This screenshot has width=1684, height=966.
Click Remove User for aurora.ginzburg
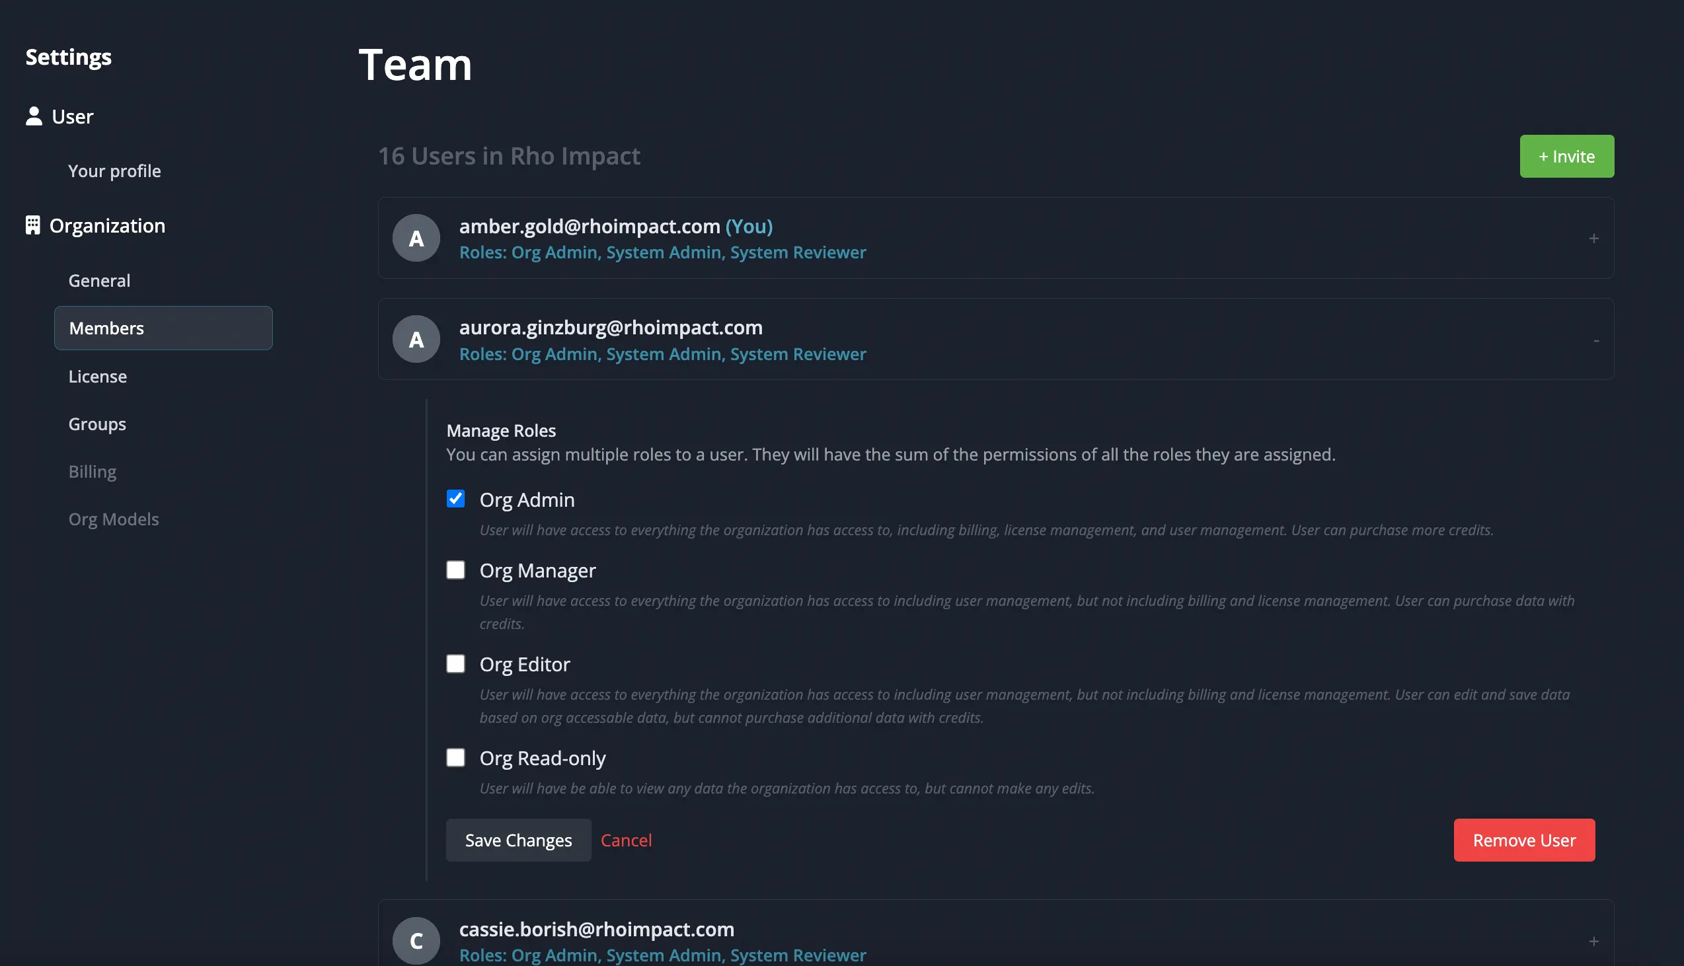coord(1524,840)
